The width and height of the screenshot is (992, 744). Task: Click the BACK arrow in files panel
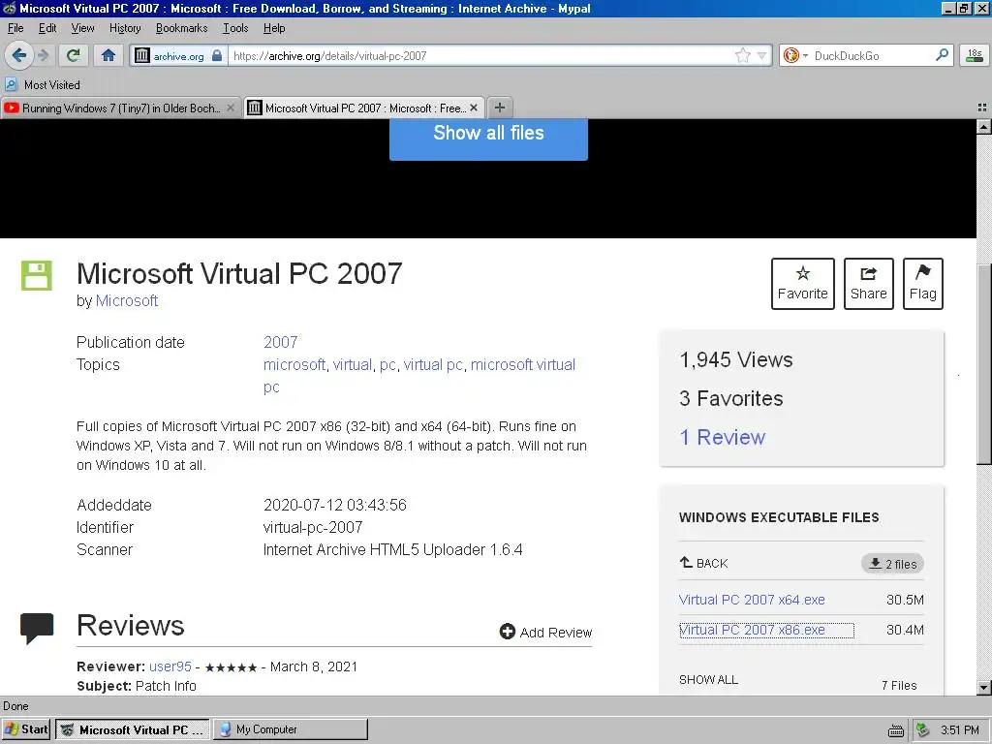pos(703,563)
